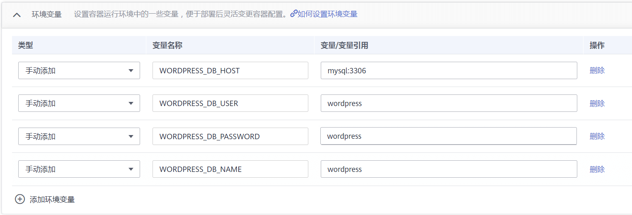Edit the WORDPRESS_DB_HOST name field
The image size is (632, 215).
230,70
